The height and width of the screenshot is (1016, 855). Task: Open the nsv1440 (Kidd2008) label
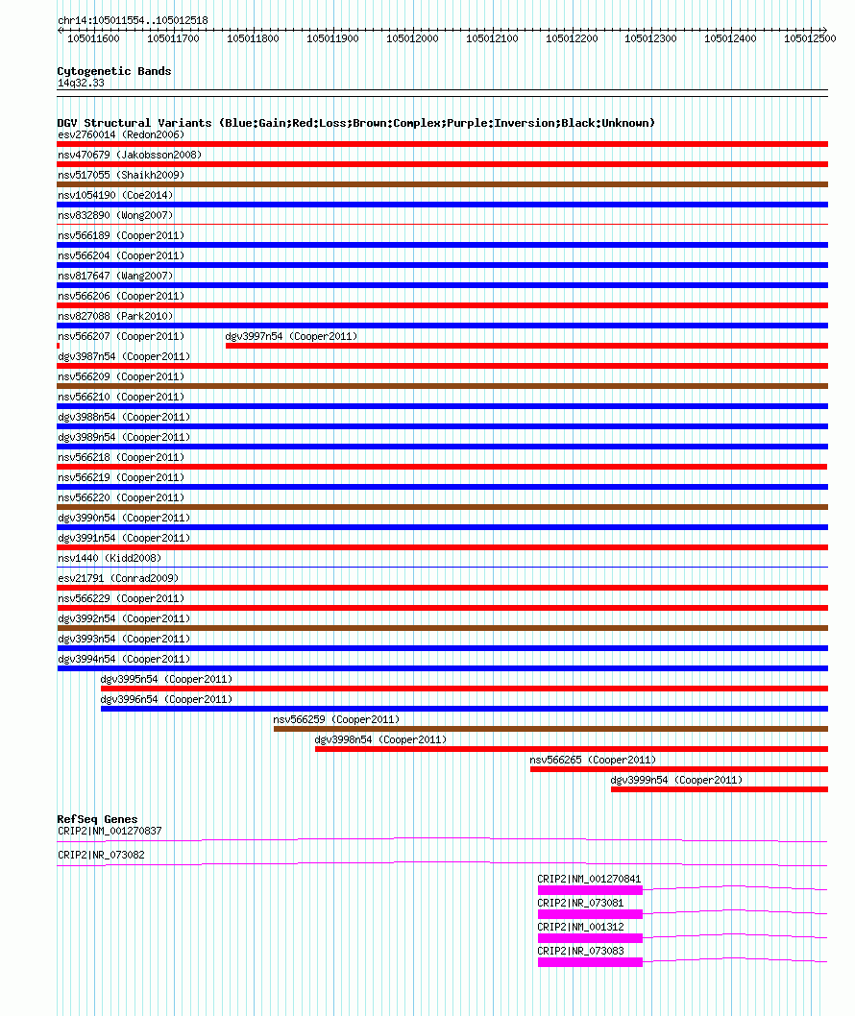[110, 558]
